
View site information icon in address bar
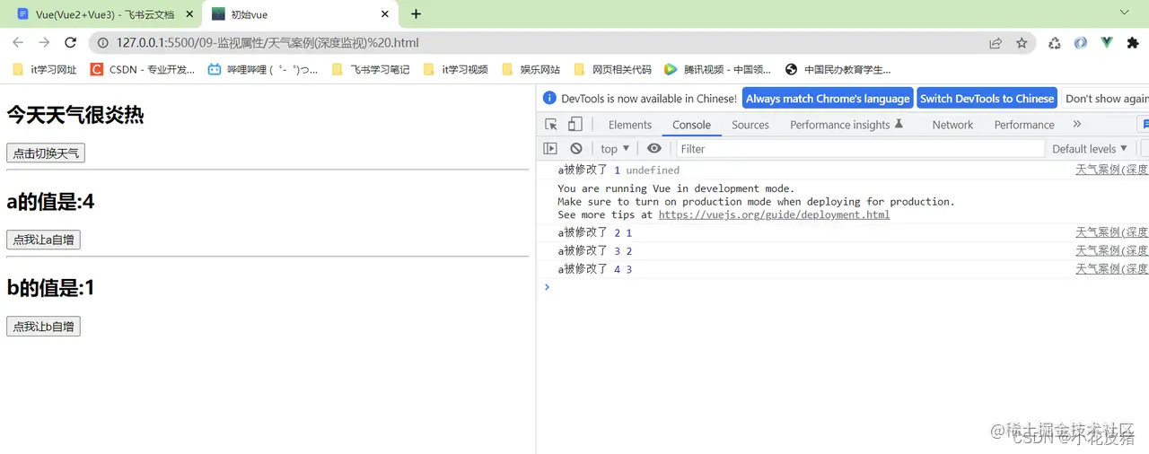(102, 43)
